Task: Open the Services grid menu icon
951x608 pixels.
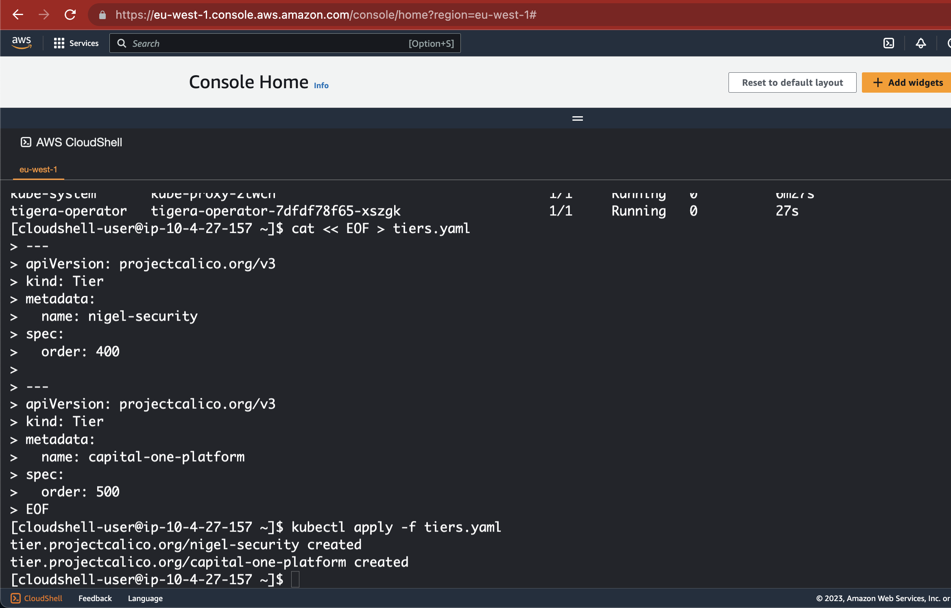Action: (x=59, y=43)
